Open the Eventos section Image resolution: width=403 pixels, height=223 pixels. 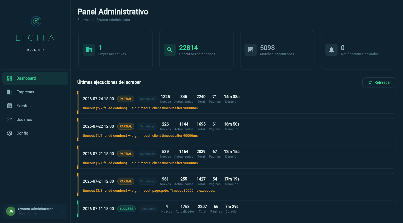pyautogui.click(x=35, y=106)
